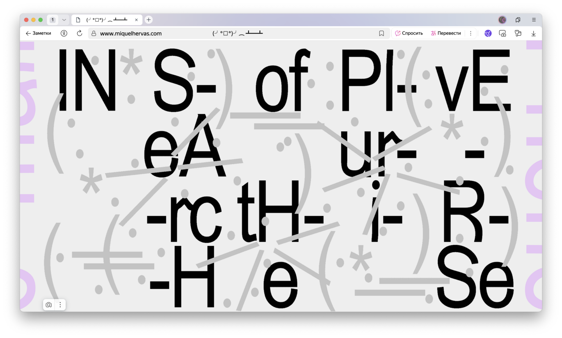Screen dimensions: 562x338
Task: Click the site lock security icon
Action: click(x=94, y=33)
